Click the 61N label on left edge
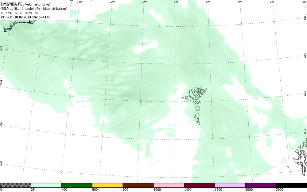The height and width of the screenshot is (192, 307). [1, 125]
